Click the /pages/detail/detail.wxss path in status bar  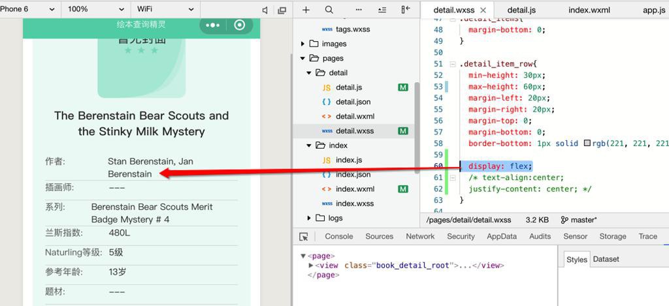coord(468,220)
